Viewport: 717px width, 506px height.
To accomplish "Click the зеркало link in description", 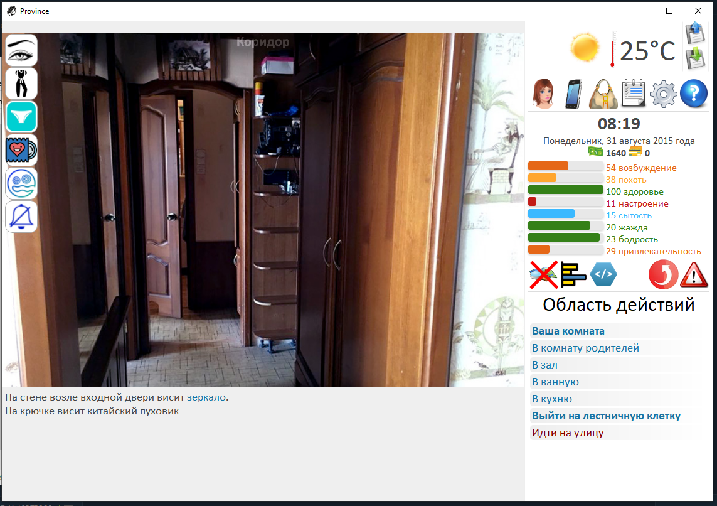I will tap(206, 397).
